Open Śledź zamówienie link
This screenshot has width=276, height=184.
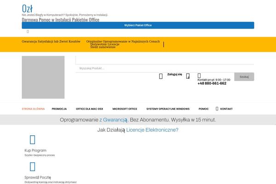[x=103, y=47]
